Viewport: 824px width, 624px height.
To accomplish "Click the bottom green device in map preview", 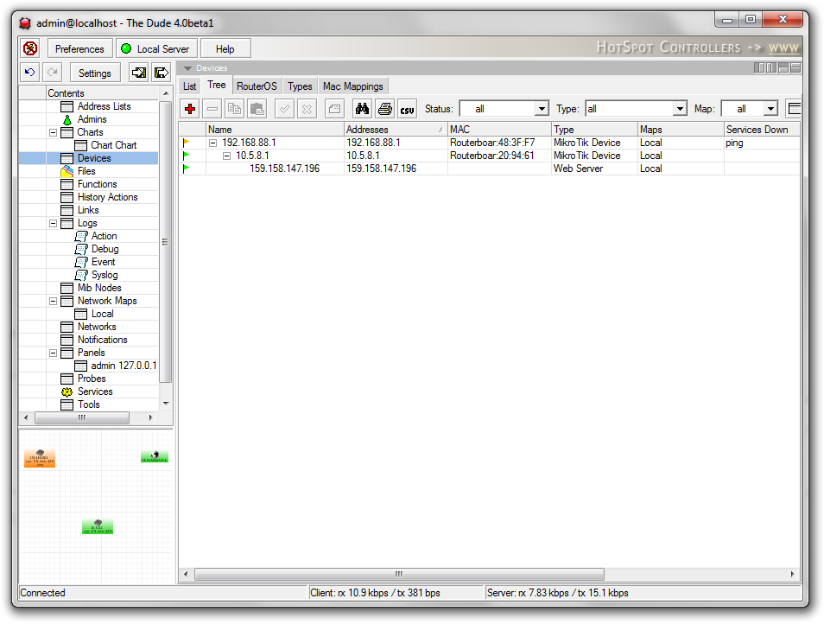I will pyautogui.click(x=98, y=526).
